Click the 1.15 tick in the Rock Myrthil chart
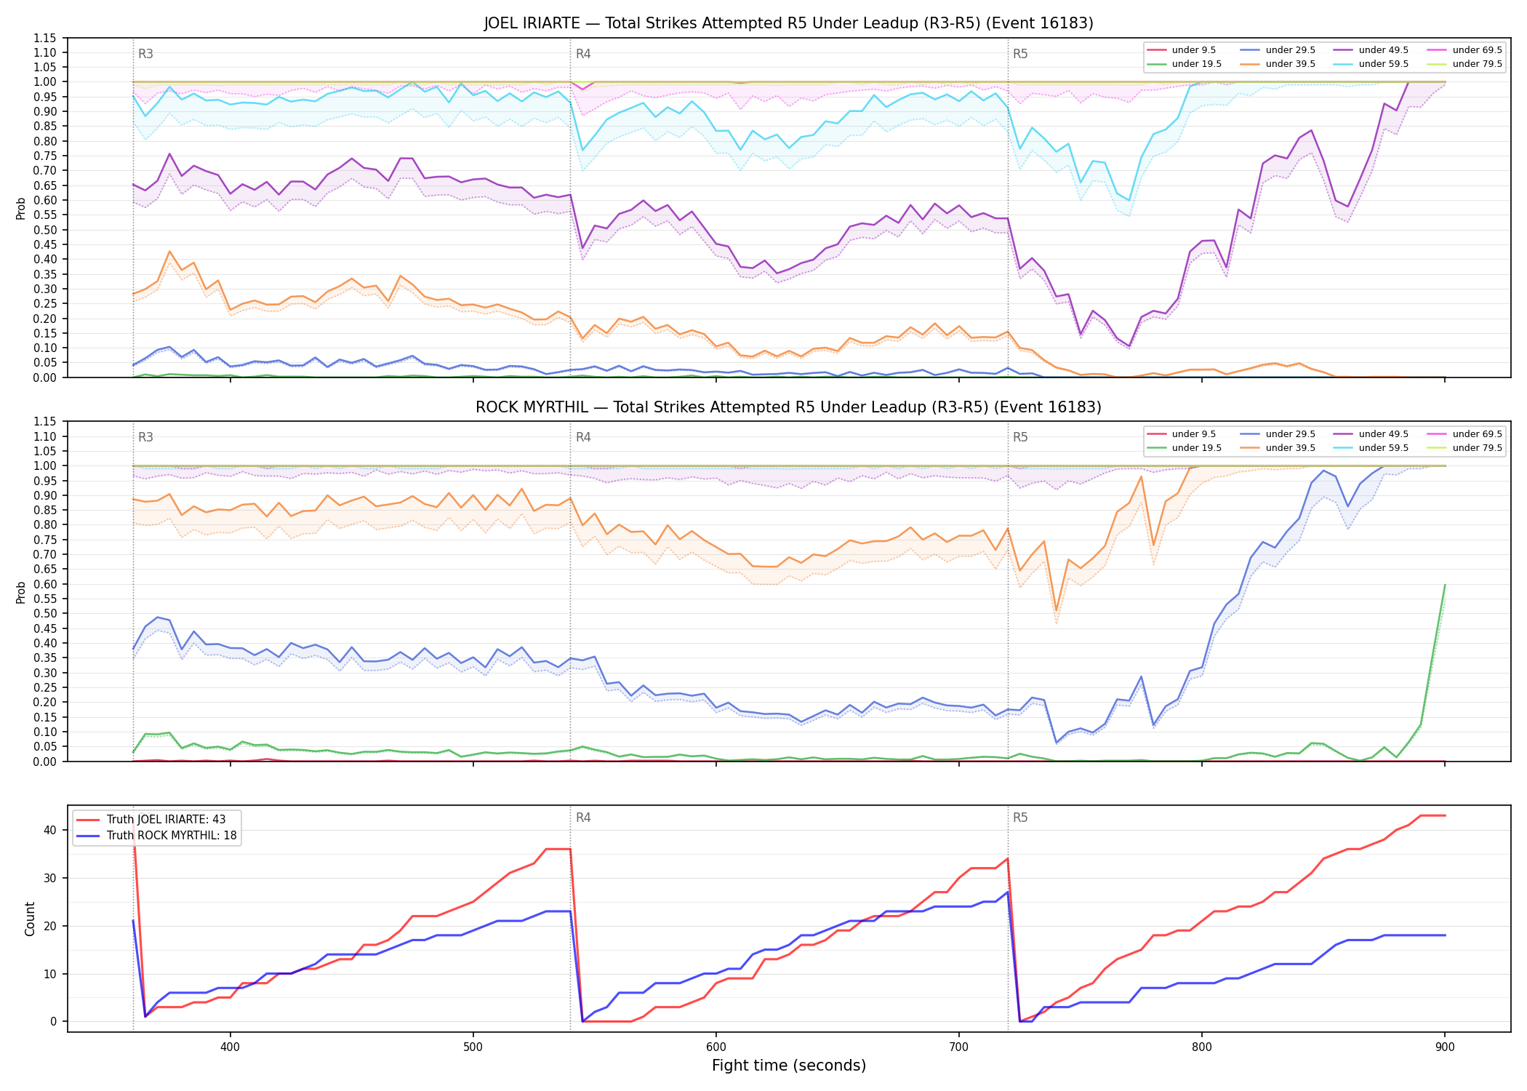 pyautogui.click(x=45, y=422)
